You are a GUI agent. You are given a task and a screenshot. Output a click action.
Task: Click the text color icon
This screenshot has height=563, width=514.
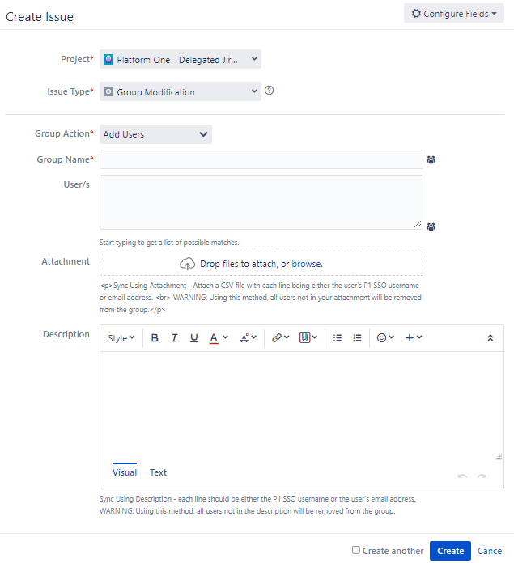click(x=214, y=338)
